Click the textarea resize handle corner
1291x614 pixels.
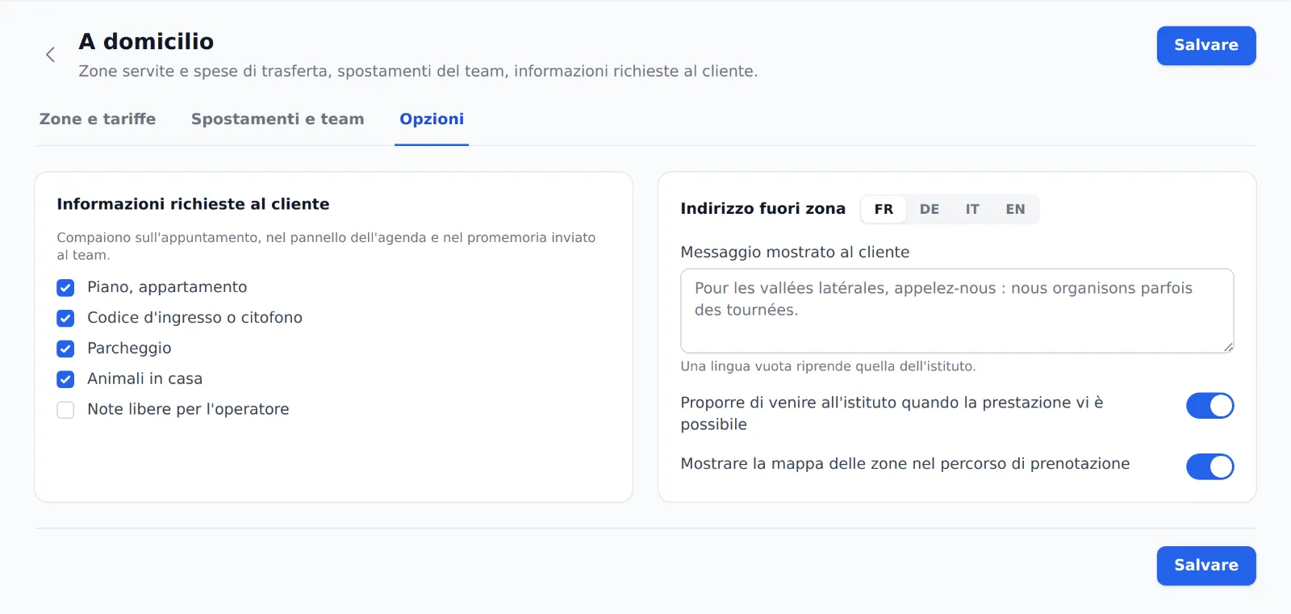(x=1228, y=347)
